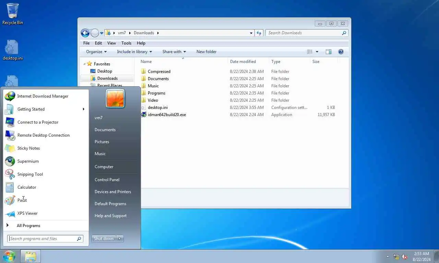The width and height of the screenshot is (439, 263).
Task: Click the Windows Start orb
Action: [x=9, y=256]
